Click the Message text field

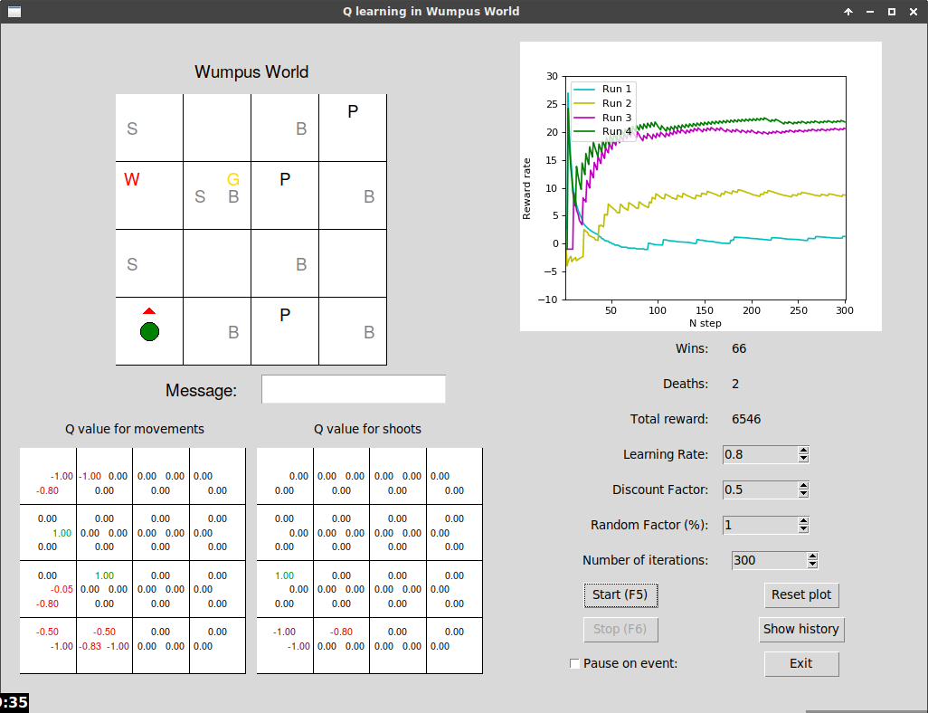354,389
